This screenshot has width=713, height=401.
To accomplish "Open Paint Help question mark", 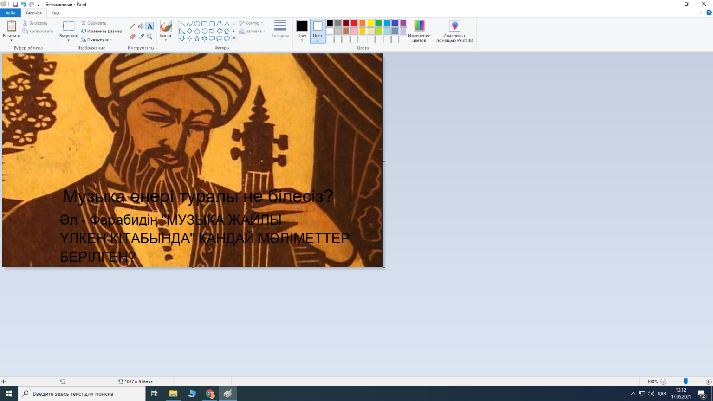I will (709, 13).
